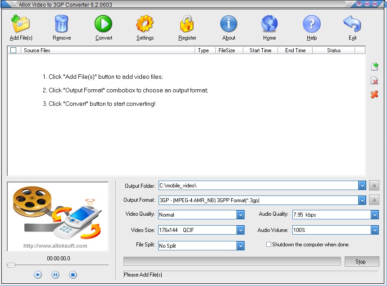Play the preview video
This screenshot has width=387, height=286.
38,275
